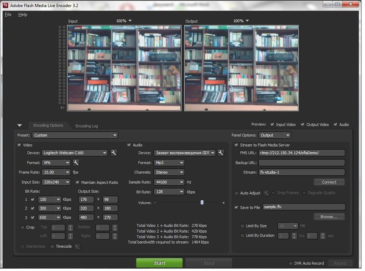Enable Limit By Duration checkbox
Image resolution: width=365 pixels, height=271 pixels.
[x=242, y=235]
